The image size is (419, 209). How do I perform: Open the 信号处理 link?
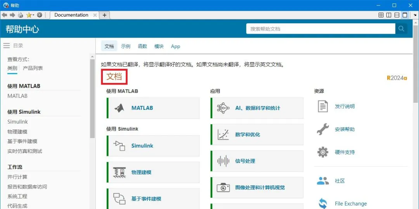245,161
